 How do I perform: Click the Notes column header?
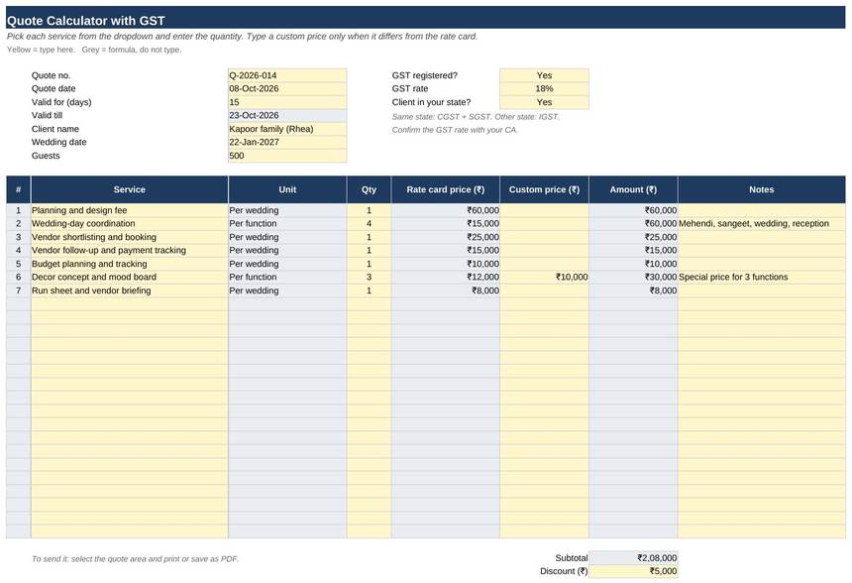tap(762, 189)
